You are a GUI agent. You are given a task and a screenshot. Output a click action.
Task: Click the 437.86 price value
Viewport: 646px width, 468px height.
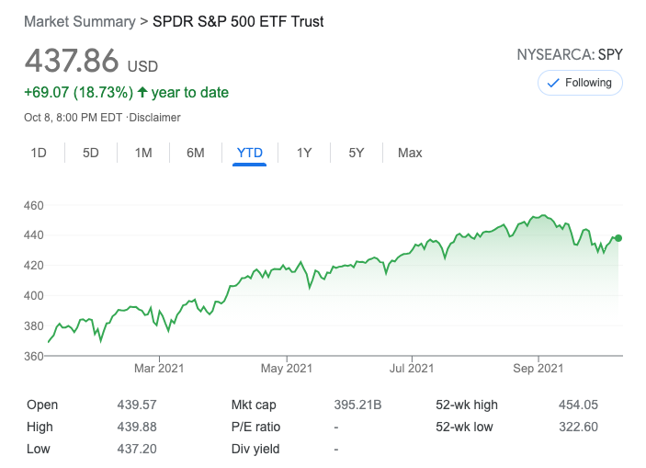click(72, 61)
